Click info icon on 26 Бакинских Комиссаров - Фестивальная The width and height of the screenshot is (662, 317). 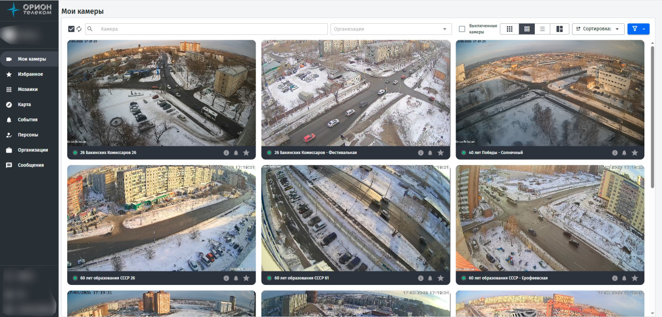point(420,153)
